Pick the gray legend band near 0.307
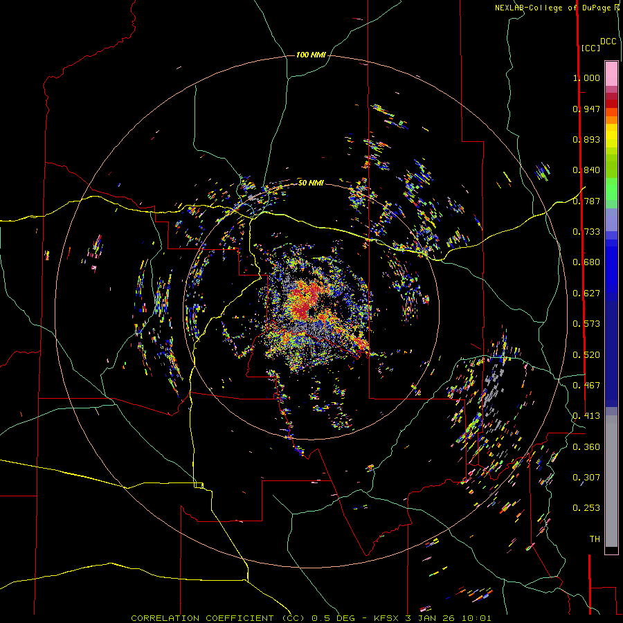Screen dimensions: 623x623 611,481
